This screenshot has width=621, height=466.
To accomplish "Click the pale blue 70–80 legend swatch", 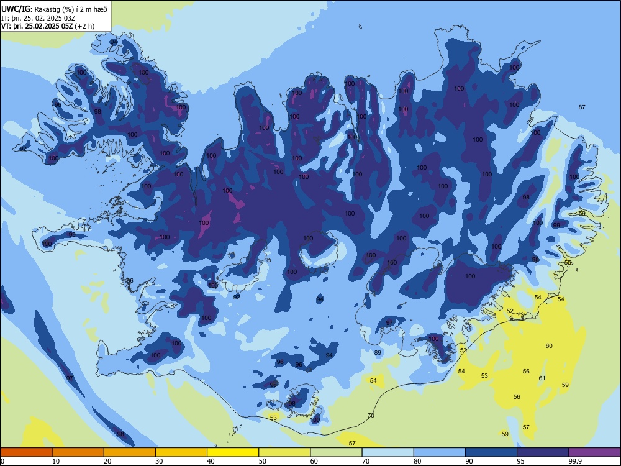I will tap(388, 452).
